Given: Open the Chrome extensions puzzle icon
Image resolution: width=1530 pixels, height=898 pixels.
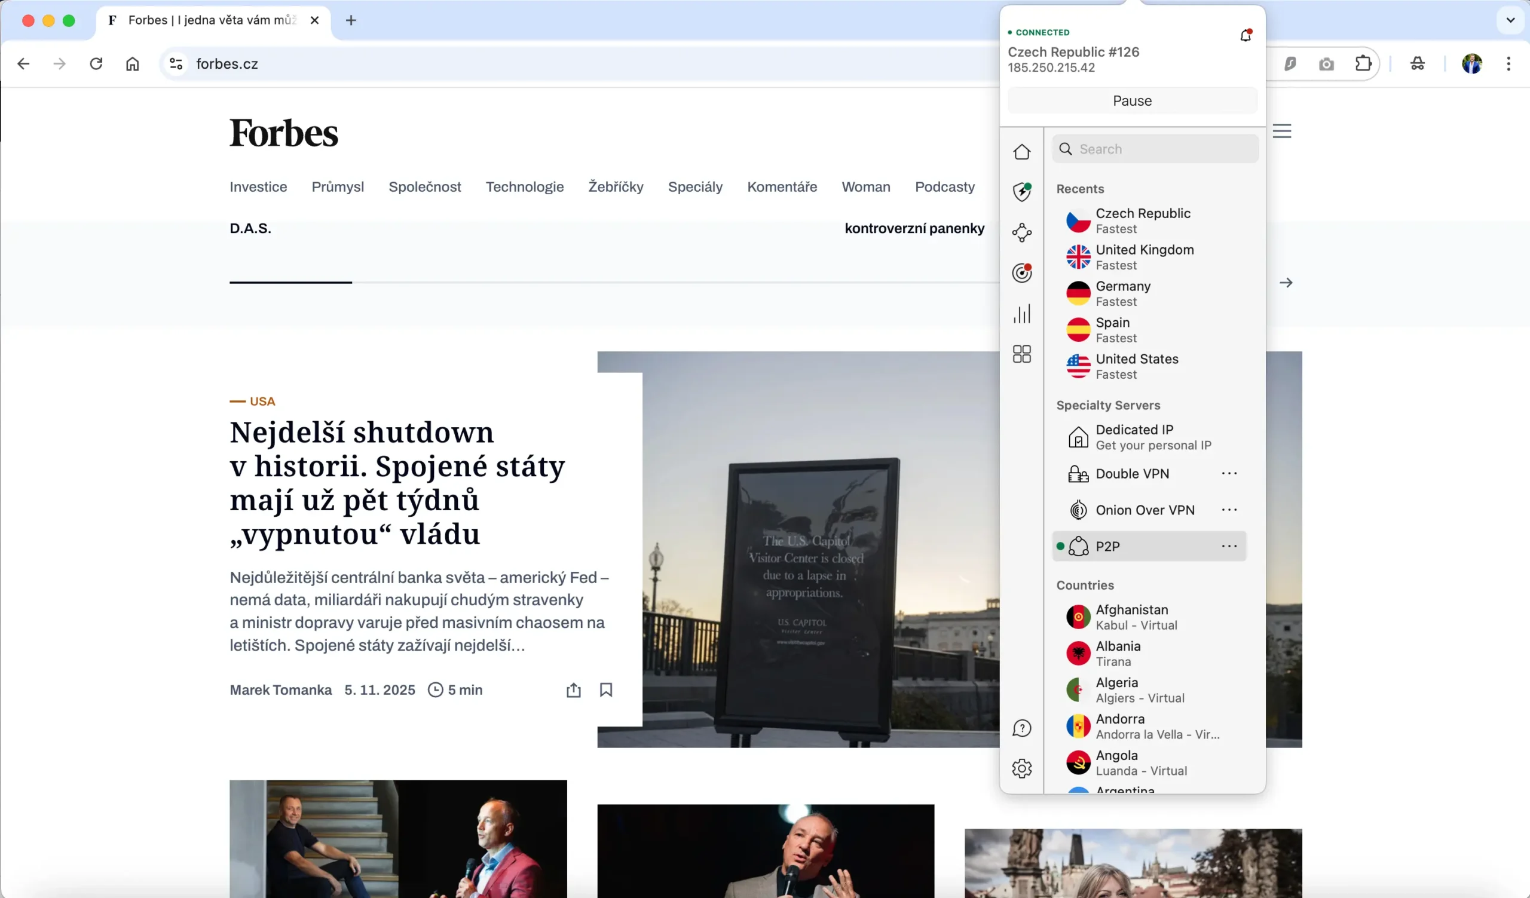Looking at the screenshot, I should pyautogui.click(x=1363, y=64).
